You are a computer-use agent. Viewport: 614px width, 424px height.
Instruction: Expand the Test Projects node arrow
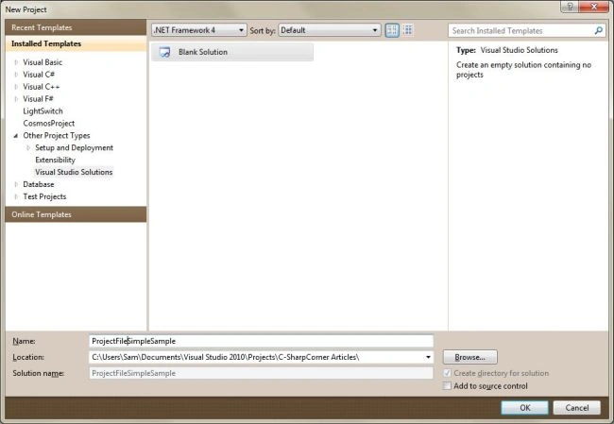[x=16, y=196]
